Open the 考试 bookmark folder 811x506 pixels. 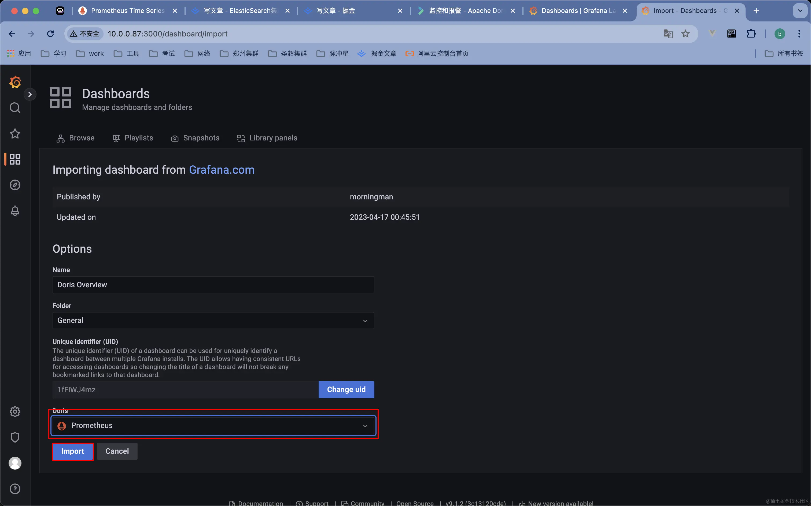[x=162, y=54]
